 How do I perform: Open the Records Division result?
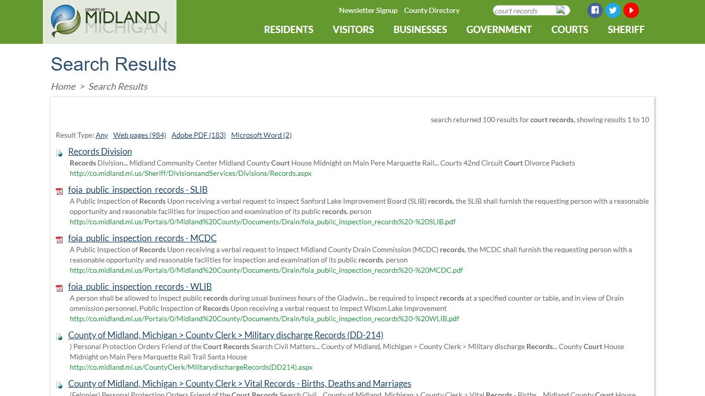click(100, 152)
